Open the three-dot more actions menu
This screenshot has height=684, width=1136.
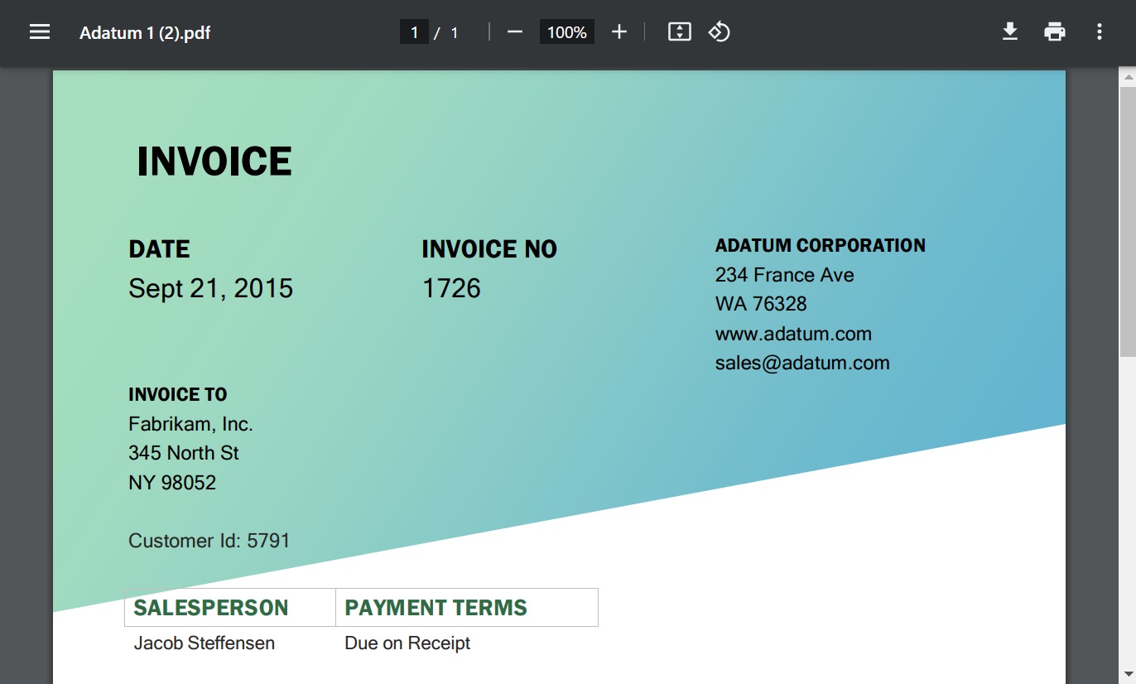pos(1099,32)
